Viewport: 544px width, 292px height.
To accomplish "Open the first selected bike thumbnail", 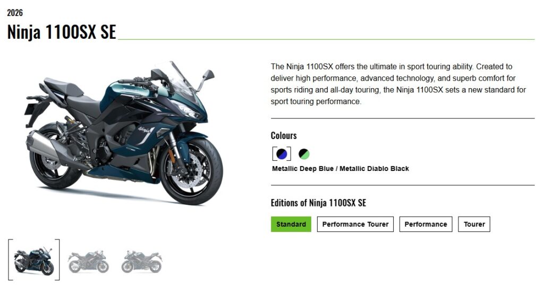I will pos(34,260).
